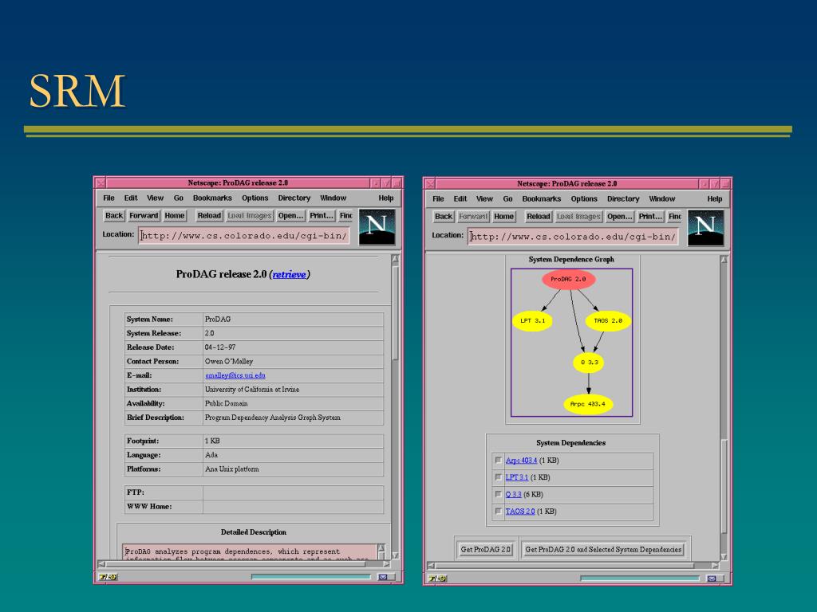Open the View menu in the left window
This screenshot has width=817, height=612.
coord(155,198)
